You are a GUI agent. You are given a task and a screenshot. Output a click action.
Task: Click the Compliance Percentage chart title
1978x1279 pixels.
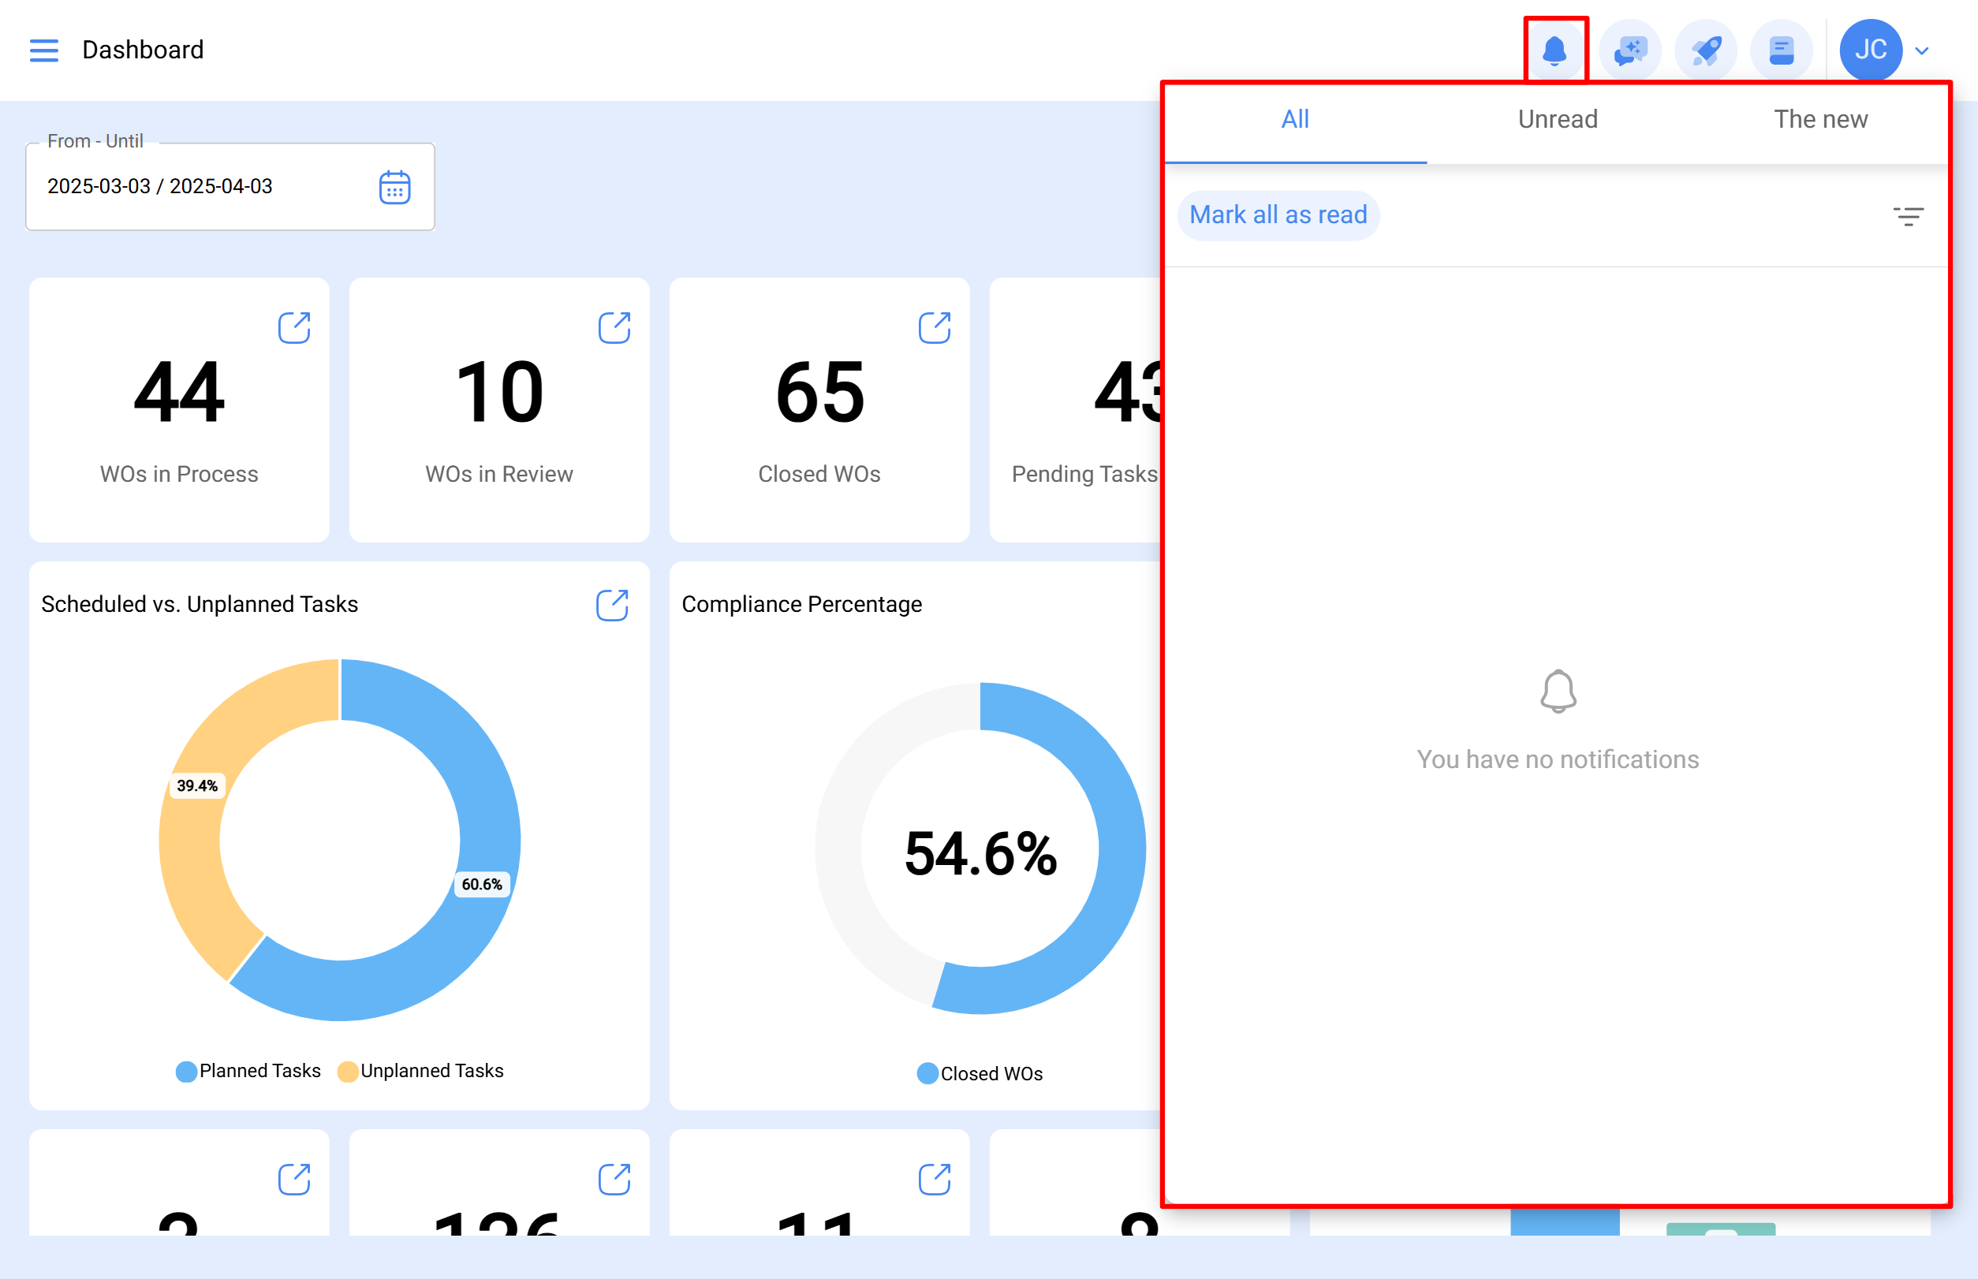(801, 605)
